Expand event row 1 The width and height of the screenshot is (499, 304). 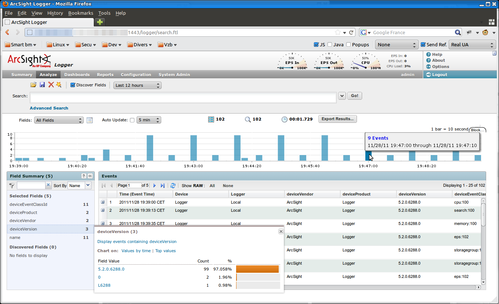click(x=103, y=202)
